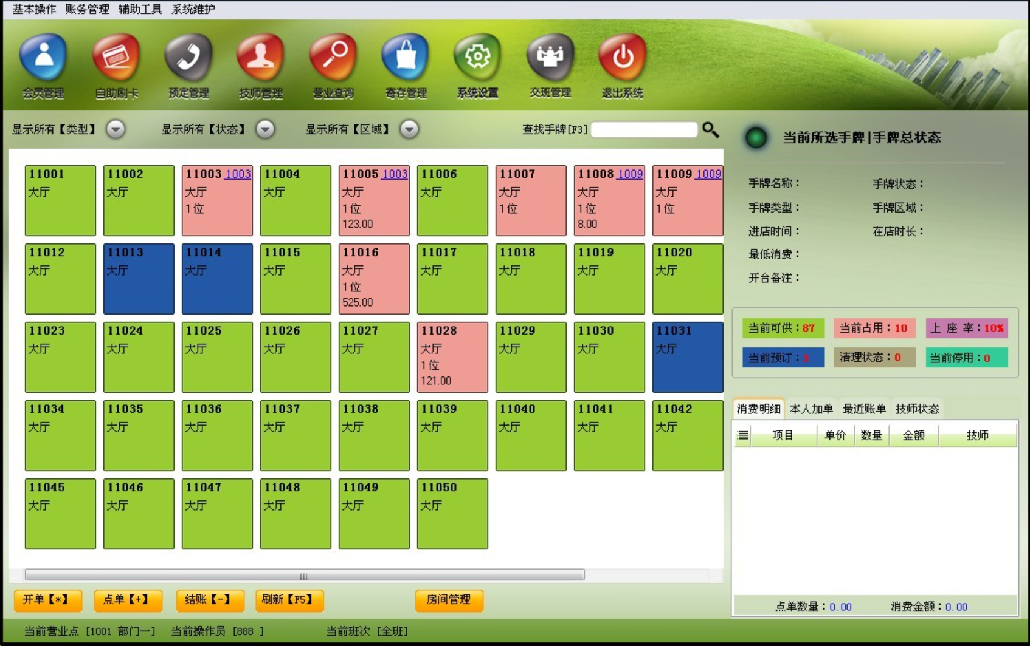
Task: Click the 1003 link on card 11003
Action: click(x=238, y=174)
